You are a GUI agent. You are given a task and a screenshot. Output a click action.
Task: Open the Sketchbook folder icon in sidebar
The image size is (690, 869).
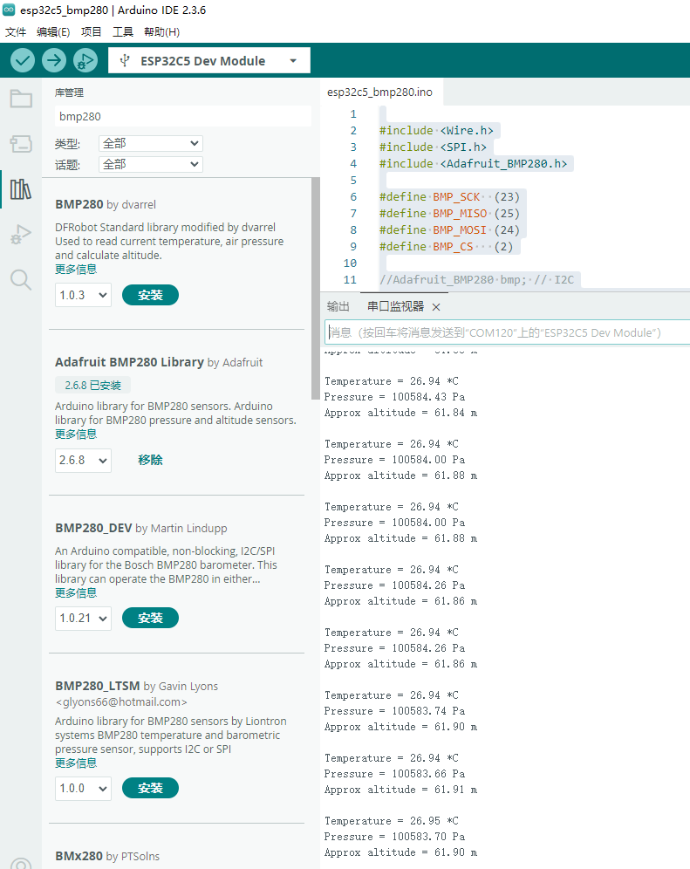tap(21, 99)
